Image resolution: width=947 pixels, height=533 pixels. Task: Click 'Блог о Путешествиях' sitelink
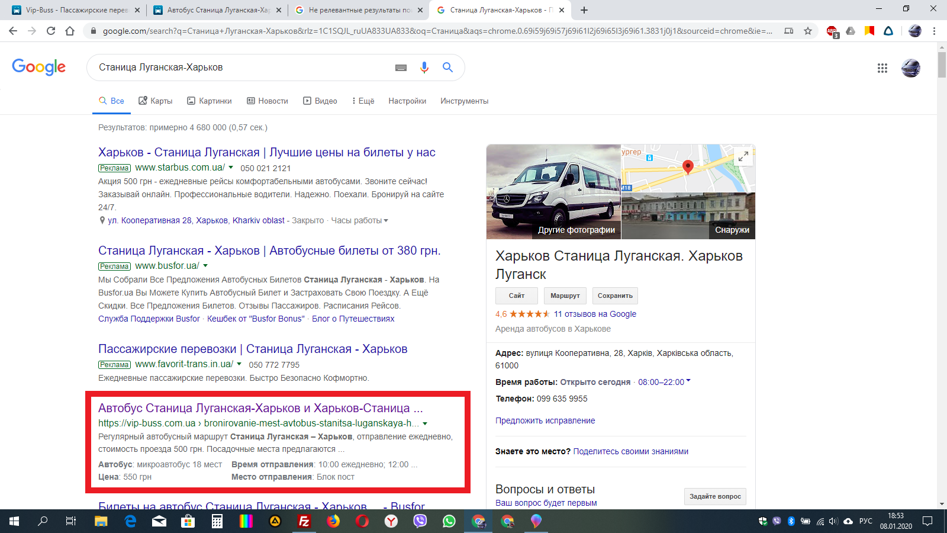point(353,319)
